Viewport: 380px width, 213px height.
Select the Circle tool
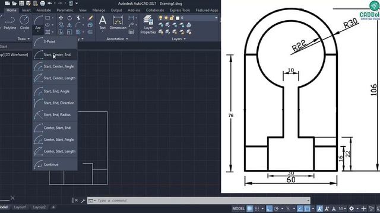coord(24,22)
